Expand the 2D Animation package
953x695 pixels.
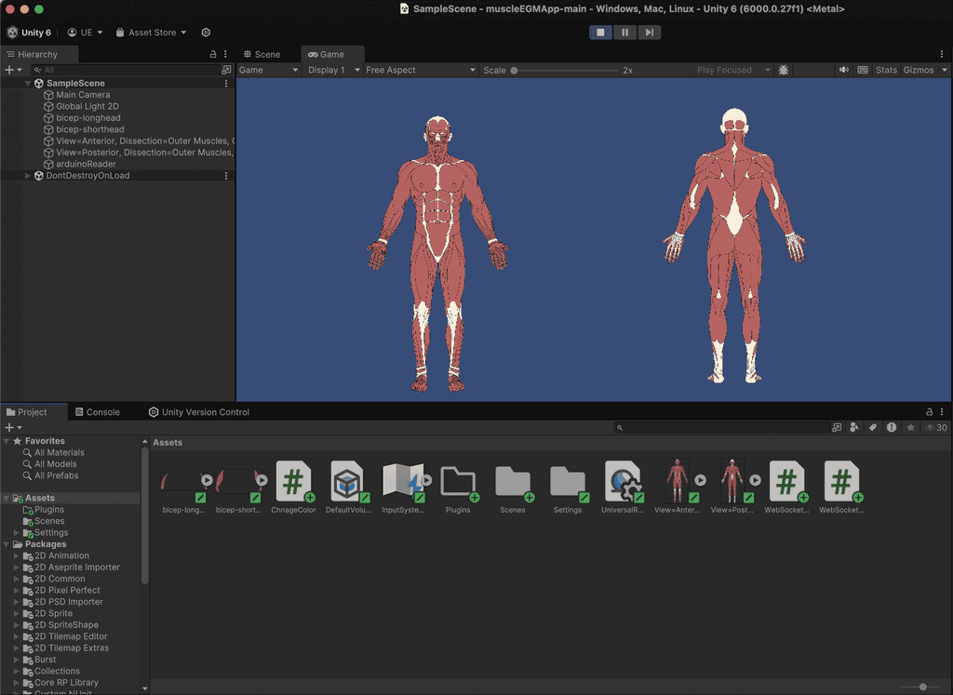pos(17,555)
